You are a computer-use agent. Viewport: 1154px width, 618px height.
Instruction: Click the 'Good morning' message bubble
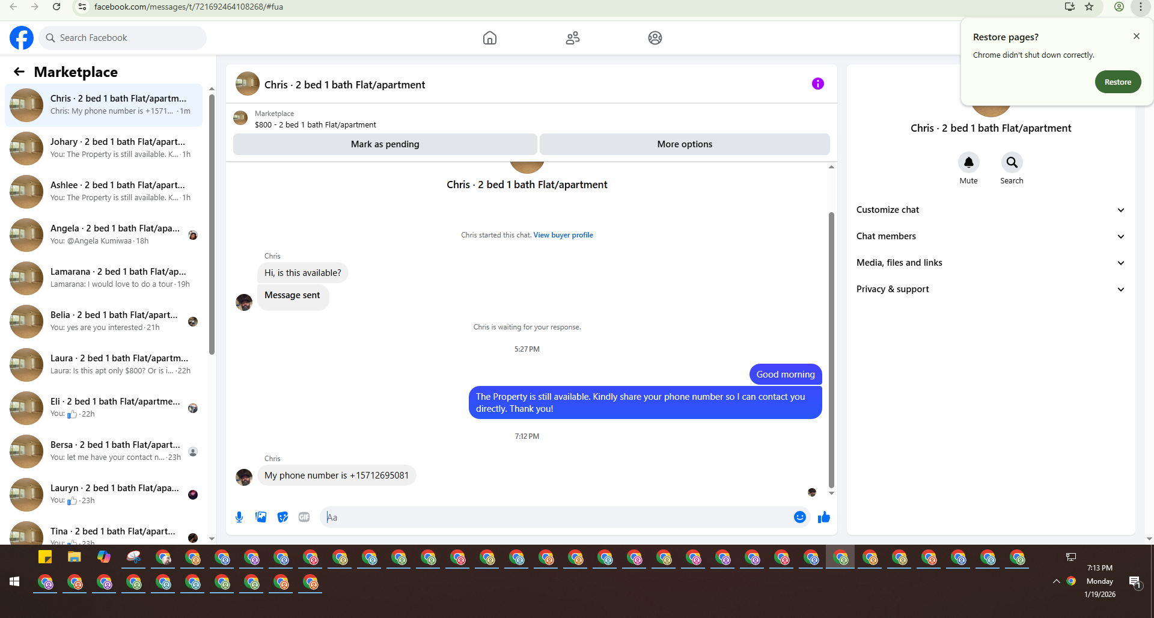[786, 375]
